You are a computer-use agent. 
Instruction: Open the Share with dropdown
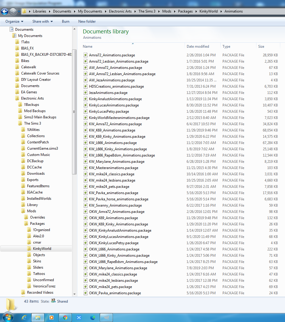click(x=43, y=21)
